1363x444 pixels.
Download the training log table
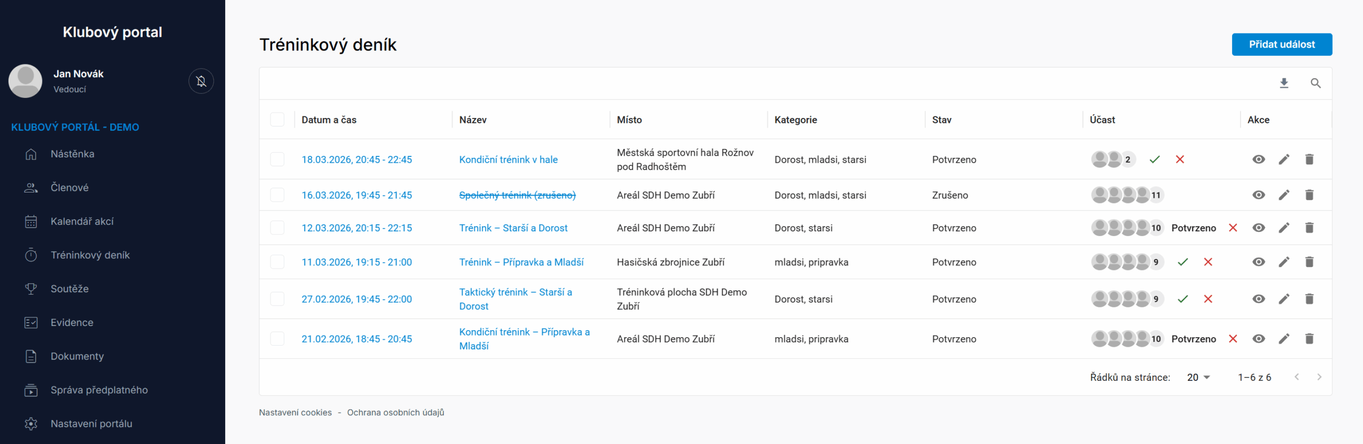pyautogui.click(x=1284, y=83)
